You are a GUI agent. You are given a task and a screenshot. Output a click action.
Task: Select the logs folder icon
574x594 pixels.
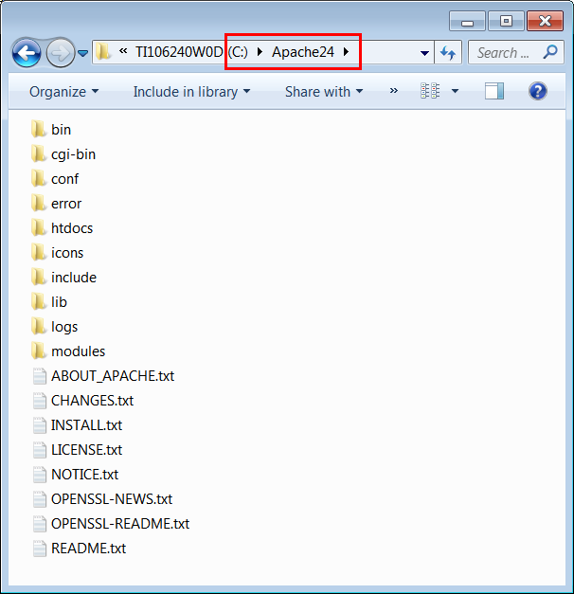pyautogui.click(x=38, y=326)
